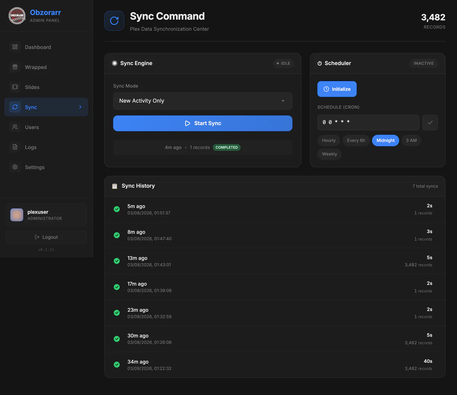Click the timestamp 03/08/2026, 01:26:06
This screenshot has width=457, height=395.
[150, 342]
